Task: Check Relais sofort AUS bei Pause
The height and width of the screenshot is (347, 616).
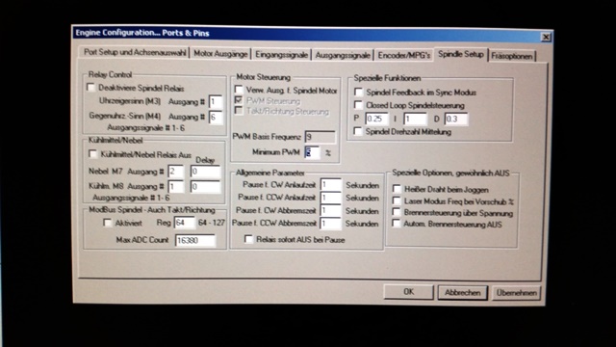Action: pos(248,239)
